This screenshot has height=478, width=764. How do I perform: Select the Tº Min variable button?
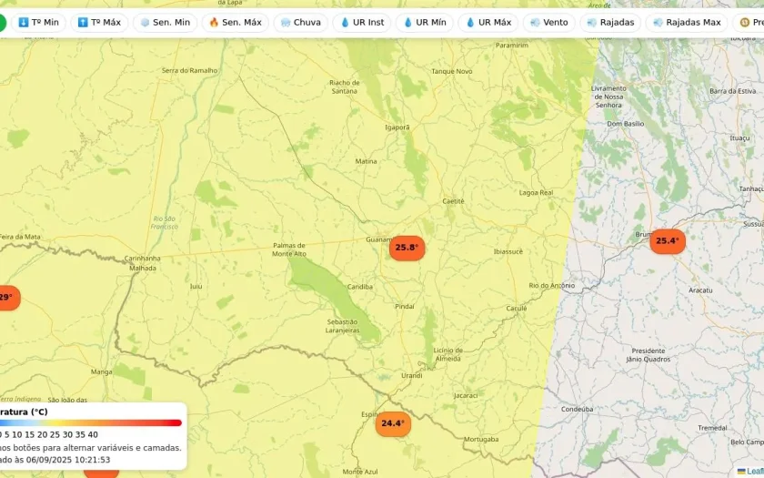pos(38,23)
